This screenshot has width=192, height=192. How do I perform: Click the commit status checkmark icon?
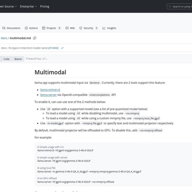pyautogui.click(x=63, y=48)
